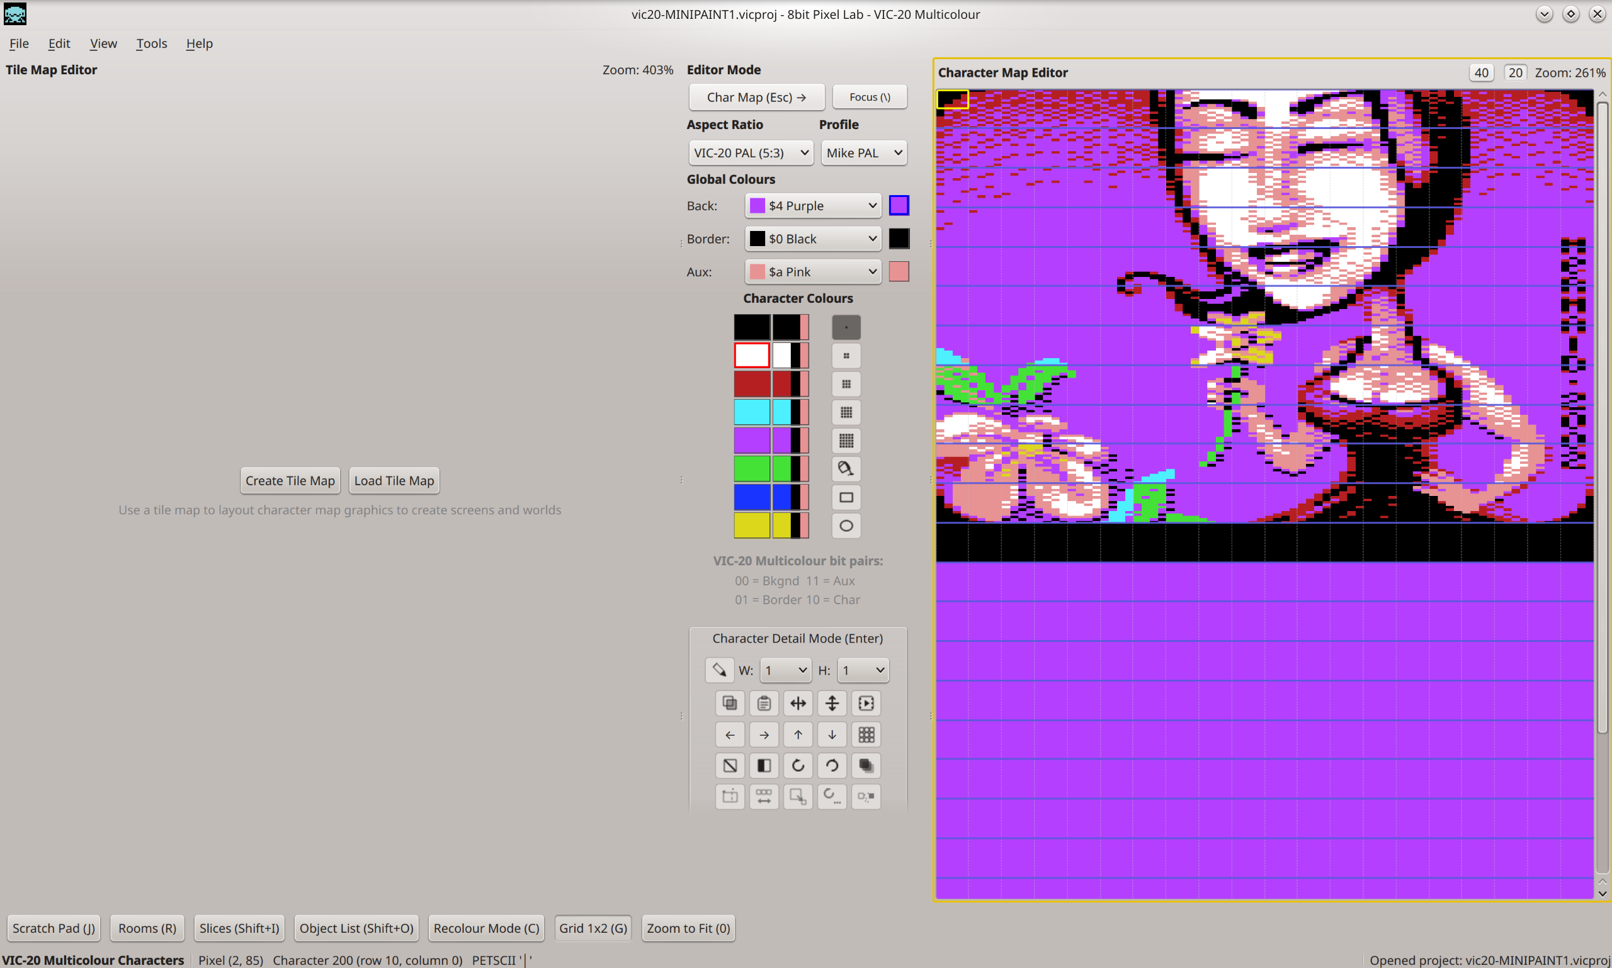
Task: Open the Aux colour $a Pink dropdown
Action: click(812, 271)
